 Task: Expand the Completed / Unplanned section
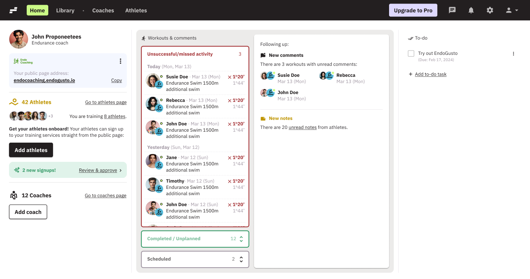pyautogui.click(x=241, y=239)
